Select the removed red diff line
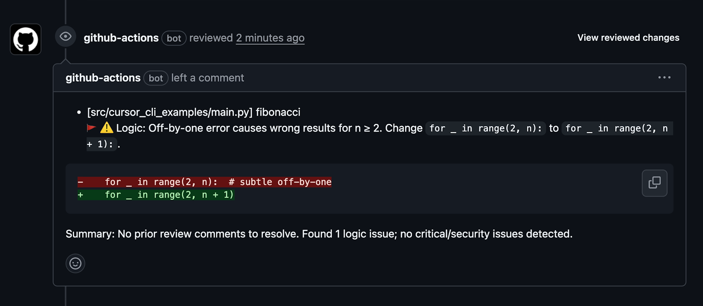The image size is (703, 306). click(x=205, y=182)
